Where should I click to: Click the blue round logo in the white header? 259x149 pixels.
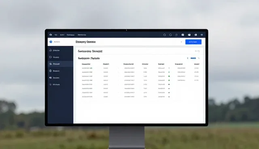click(x=51, y=42)
